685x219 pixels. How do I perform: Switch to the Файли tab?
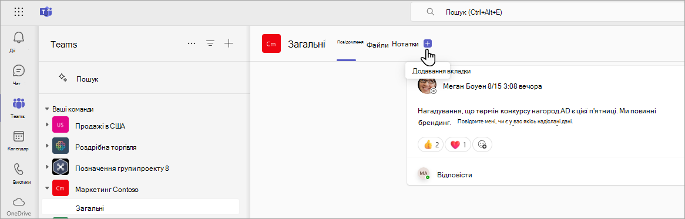377,45
